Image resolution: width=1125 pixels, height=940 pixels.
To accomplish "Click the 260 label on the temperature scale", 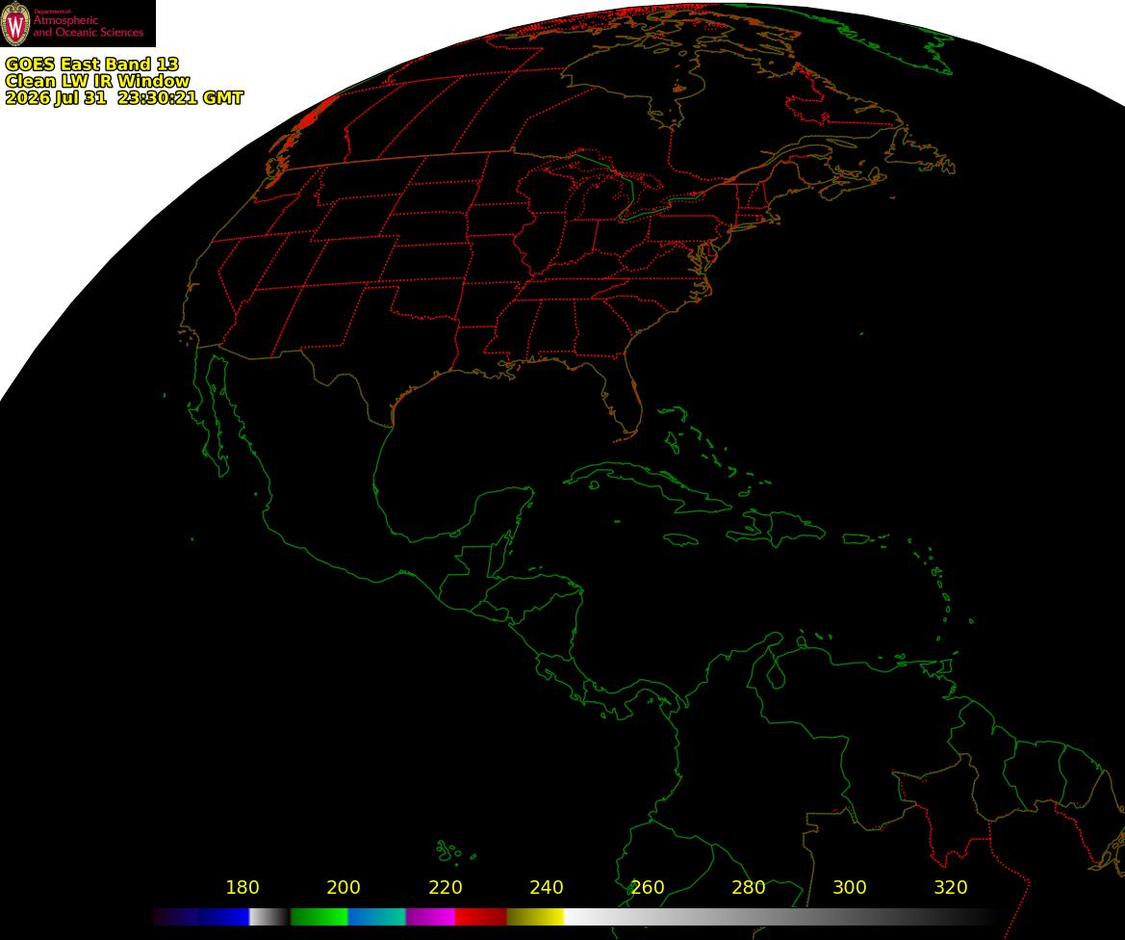I will 647,888.
